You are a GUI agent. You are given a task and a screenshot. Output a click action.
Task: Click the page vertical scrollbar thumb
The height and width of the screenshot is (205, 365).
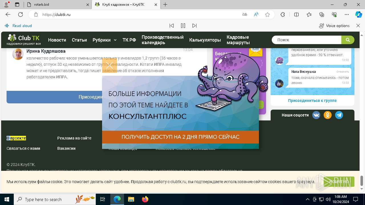point(362,181)
